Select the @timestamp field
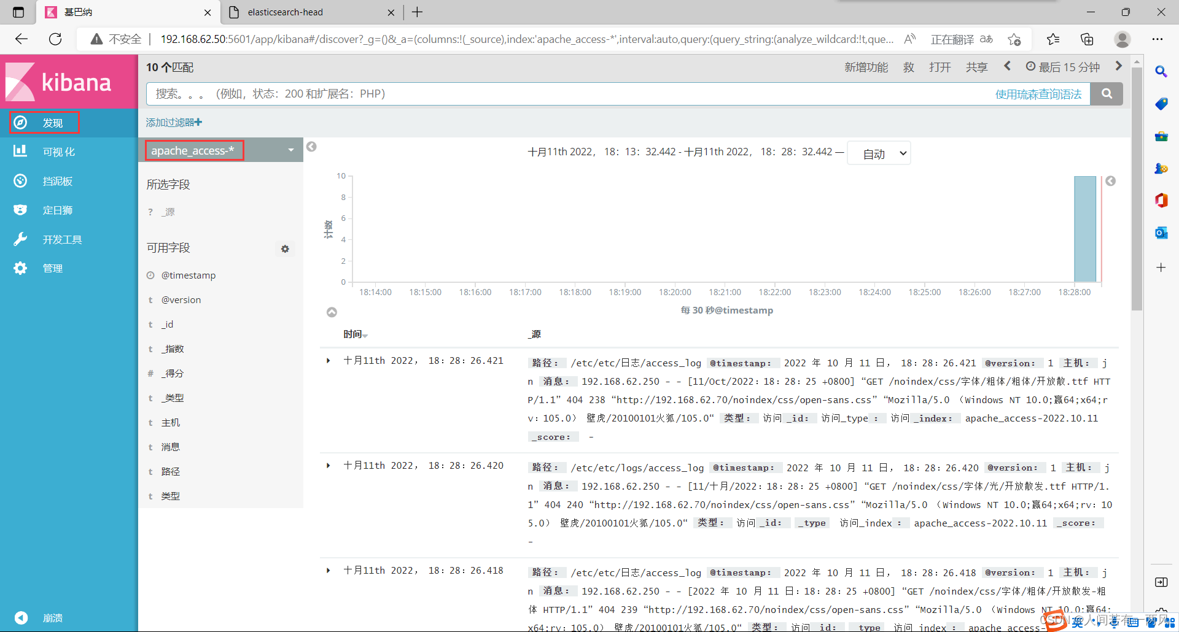 pyautogui.click(x=189, y=276)
